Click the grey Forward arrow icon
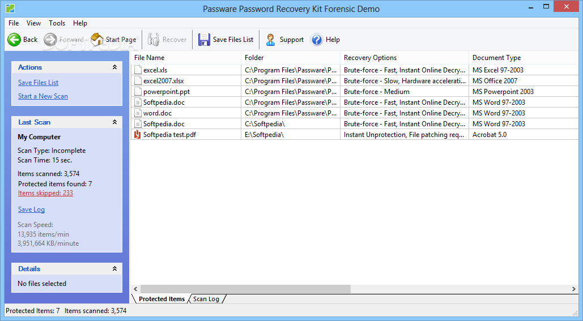 (x=50, y=40)
